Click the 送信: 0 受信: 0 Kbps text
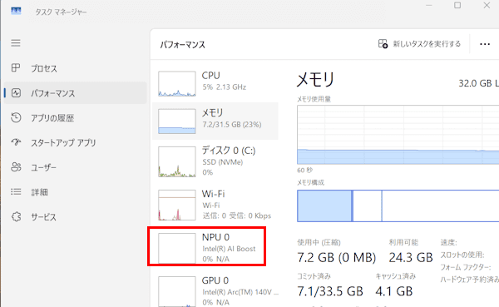Image resolution: width=499 pixels, height=307 pixels. coord(237,216)
